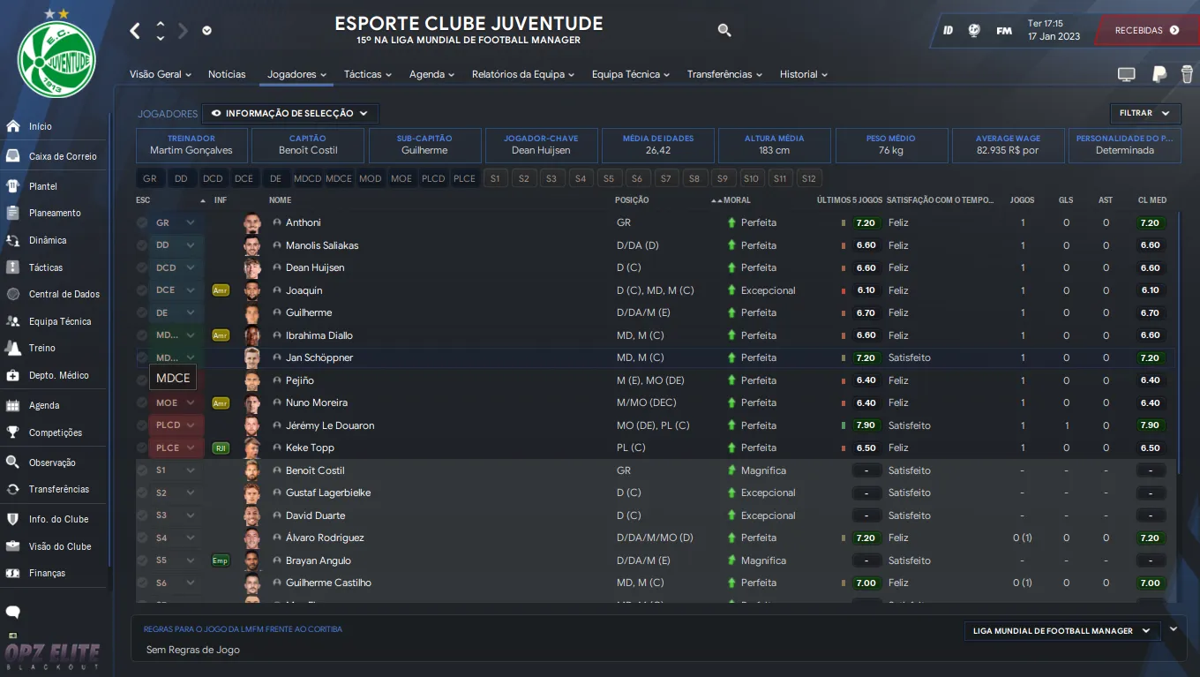
Task: Click the Recebidas button
Action: click(x=1146, y=30)
